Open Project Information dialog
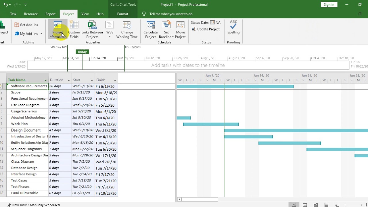This screenshot has width=368, height=207. 57,30
